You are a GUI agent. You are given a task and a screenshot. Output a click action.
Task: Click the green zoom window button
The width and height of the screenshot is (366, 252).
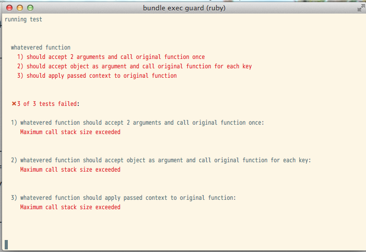point(30,8)
